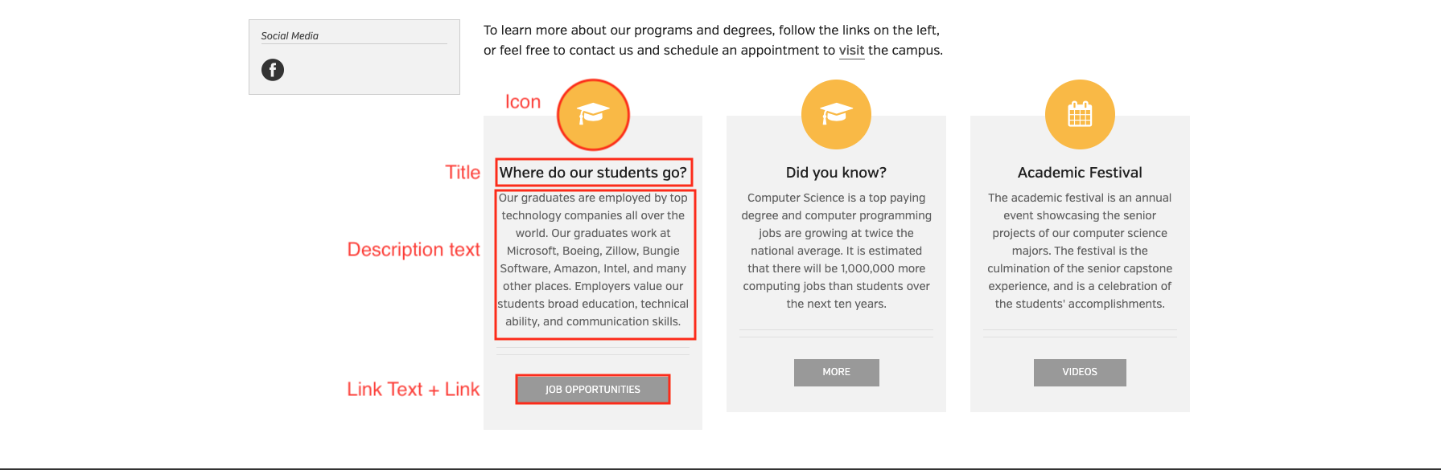Click the red 'Title' annotation label
This screenshot has height=470, width=1441.
click(x=463, y=173)
